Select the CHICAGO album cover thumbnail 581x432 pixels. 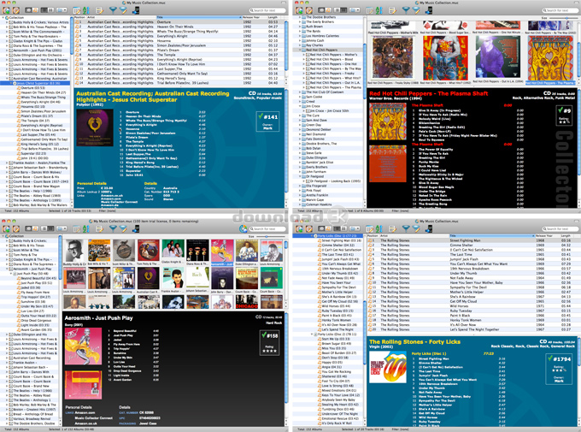click(247, 303)
